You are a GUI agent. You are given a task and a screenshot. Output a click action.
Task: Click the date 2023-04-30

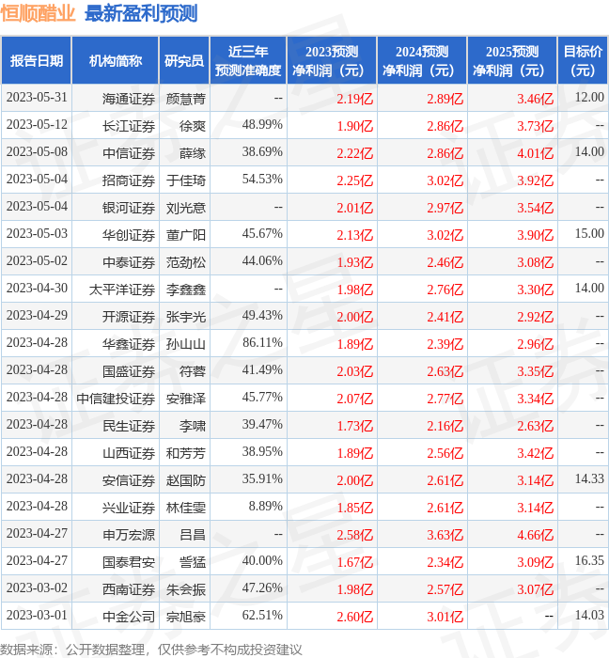pyautogui.click(x=37, y=289)
